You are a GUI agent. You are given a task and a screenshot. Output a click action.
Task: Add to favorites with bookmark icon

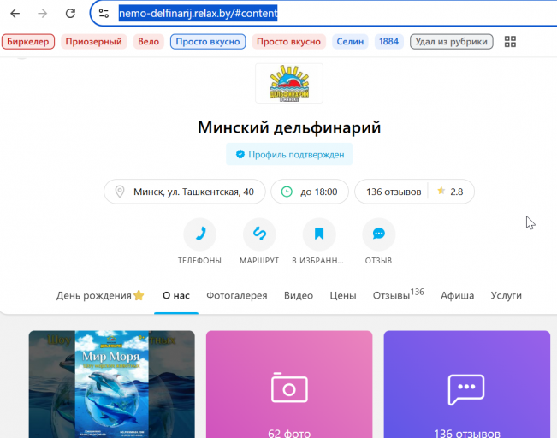319,234
